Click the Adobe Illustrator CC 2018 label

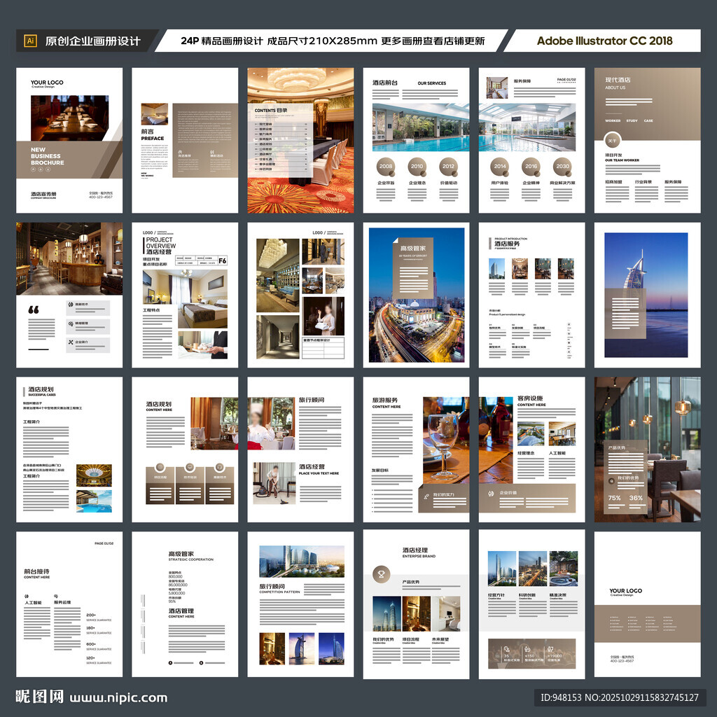pos(604,41)
